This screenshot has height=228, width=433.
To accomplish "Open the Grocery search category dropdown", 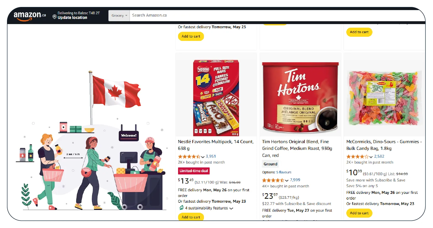I will (x=119, y=16).
